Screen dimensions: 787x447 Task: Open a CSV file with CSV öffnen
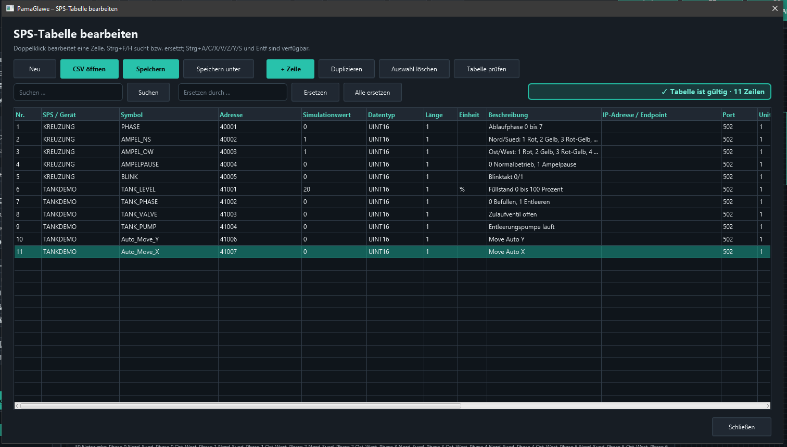tap(90, 69)
